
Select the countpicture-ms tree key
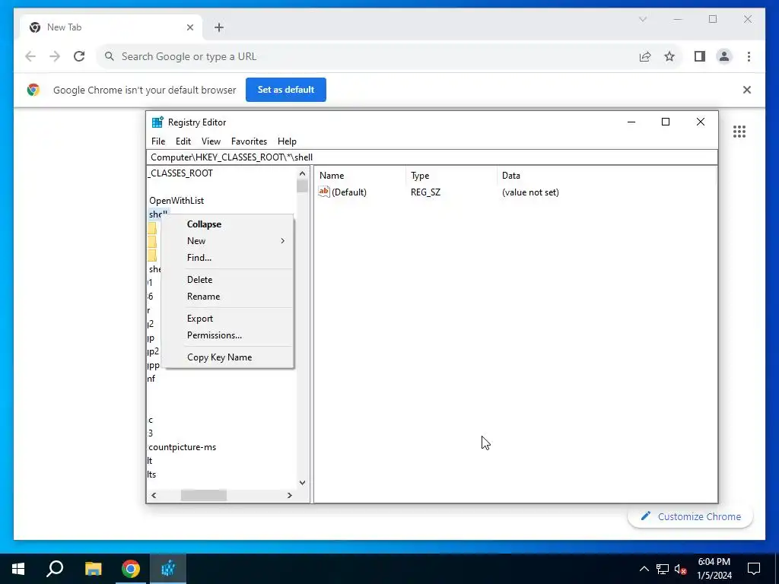click(x=182, y=447)
